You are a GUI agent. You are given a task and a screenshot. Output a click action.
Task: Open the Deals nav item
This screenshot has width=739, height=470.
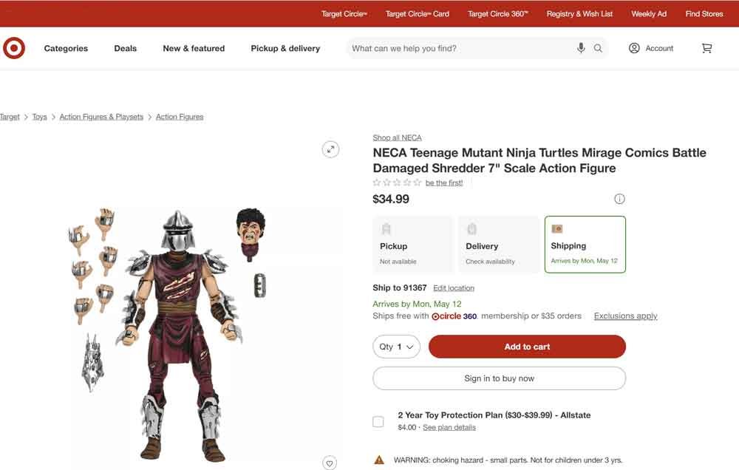(125, 48)
